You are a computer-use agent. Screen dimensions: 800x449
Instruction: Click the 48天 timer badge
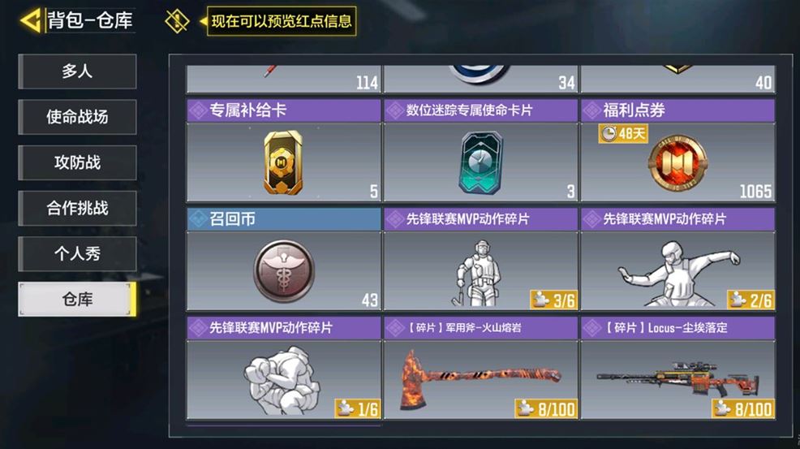pos(623,134)
